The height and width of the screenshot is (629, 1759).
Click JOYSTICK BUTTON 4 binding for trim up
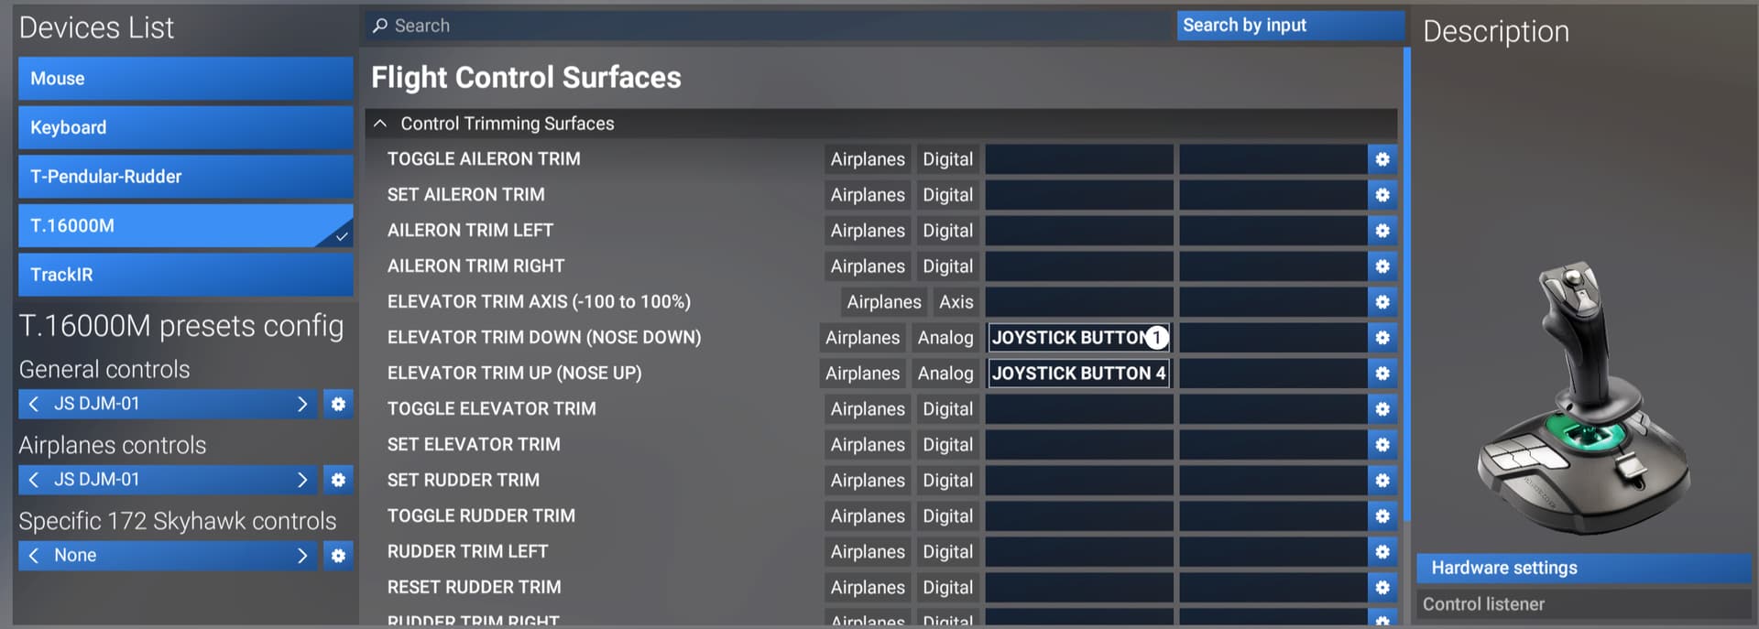coord(1078,374)
